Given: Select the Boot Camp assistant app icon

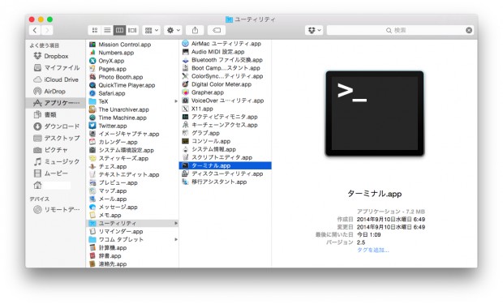Looking at the screenshot, I should coord(185,68).
